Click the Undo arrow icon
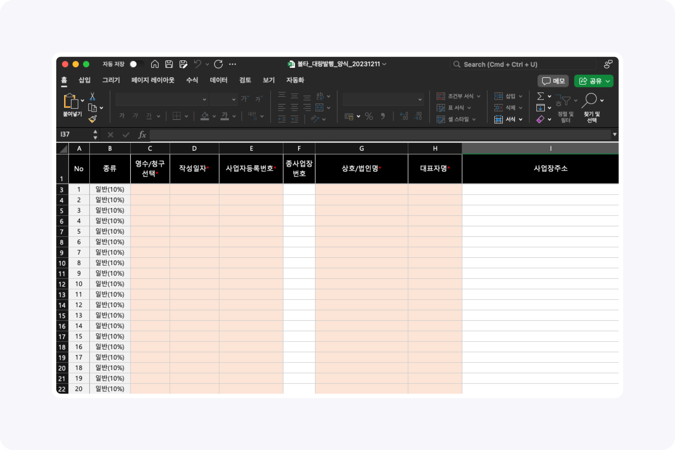 click(198, 64)
